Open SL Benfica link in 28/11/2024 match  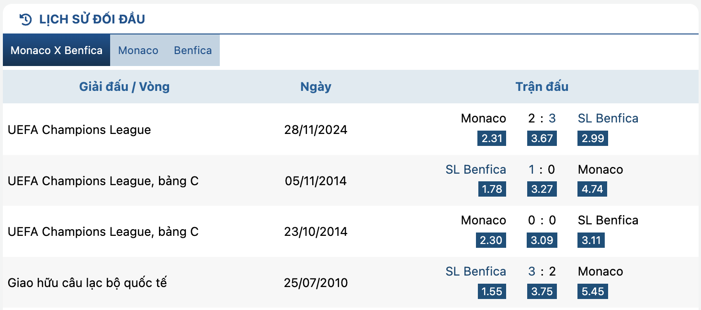pos(608,118)
